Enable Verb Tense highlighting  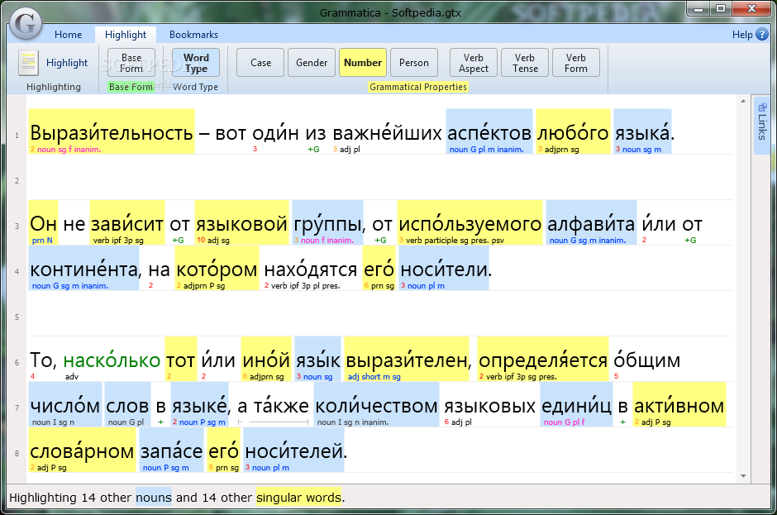coord(525,63)
